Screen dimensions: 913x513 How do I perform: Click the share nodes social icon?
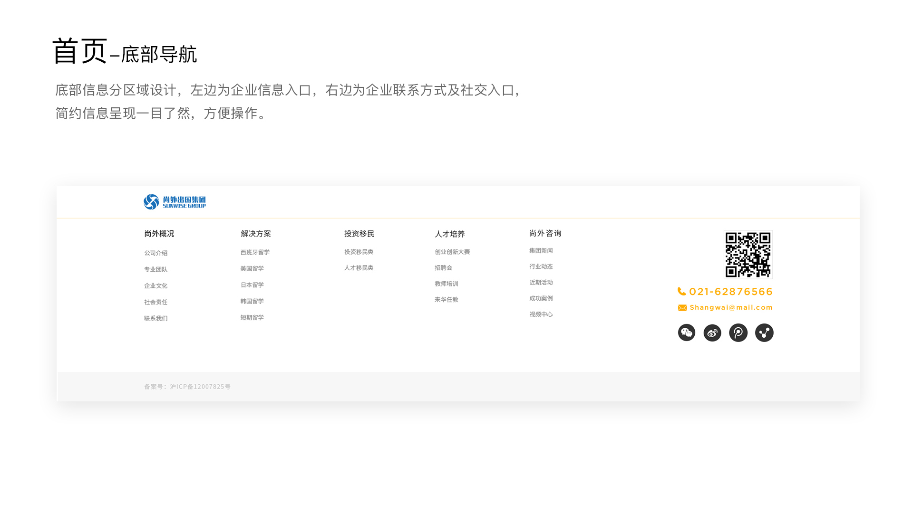click(x=764, y=332)
